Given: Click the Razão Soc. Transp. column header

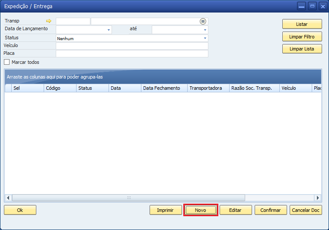Looking at the screenshot, I should [x=254, y=88].
